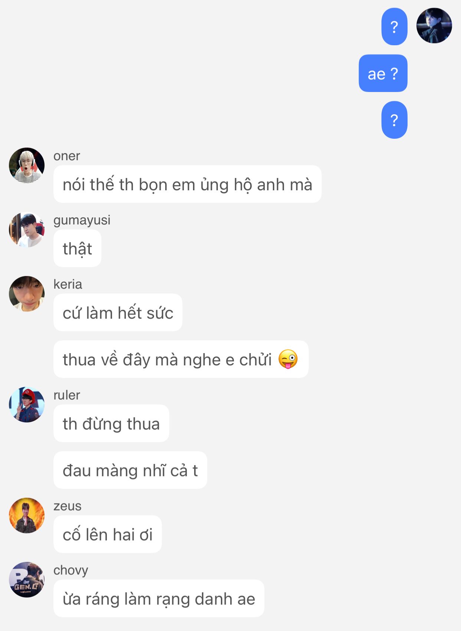Select the 'cố lên hai ơi' message
This screenshot has height=631, width=461.
click(108, 534)
